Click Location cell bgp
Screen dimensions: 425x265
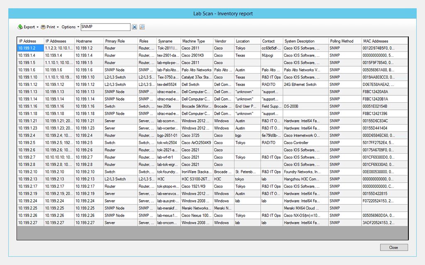pyautogui.click(x=247, y=135)
